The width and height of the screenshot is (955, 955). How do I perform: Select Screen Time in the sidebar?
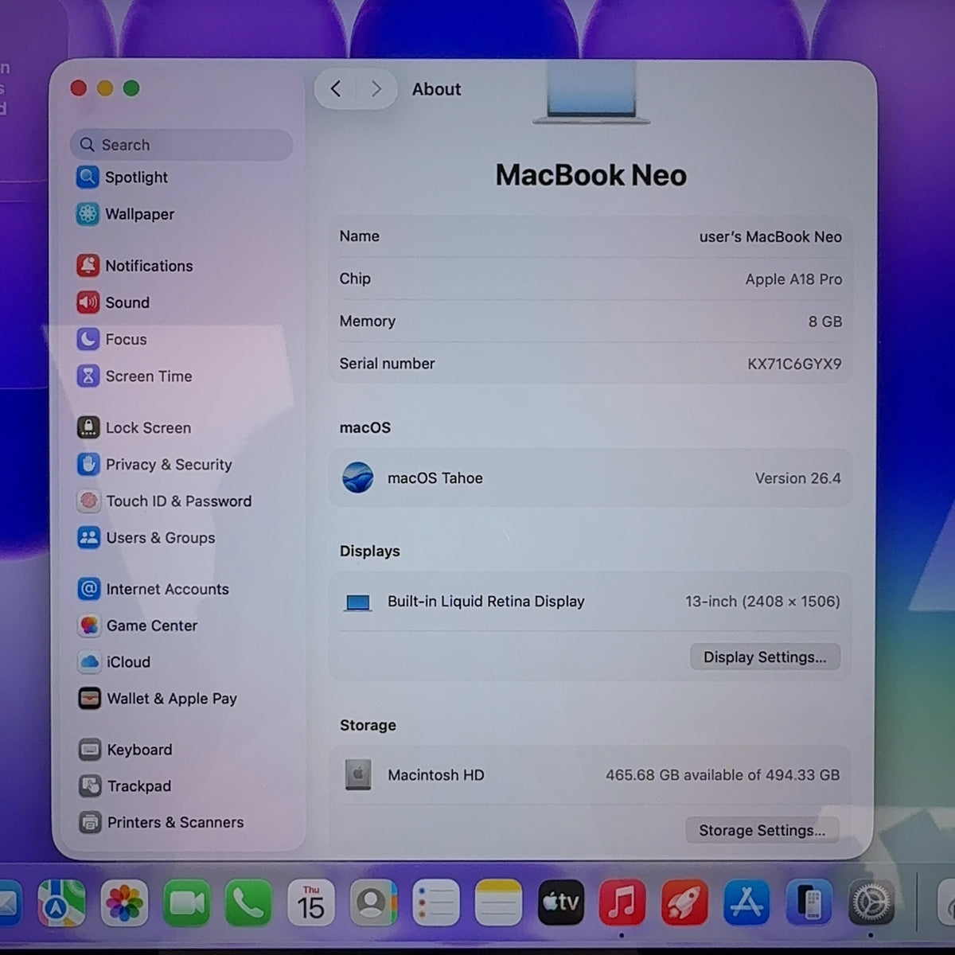[134, 376]
